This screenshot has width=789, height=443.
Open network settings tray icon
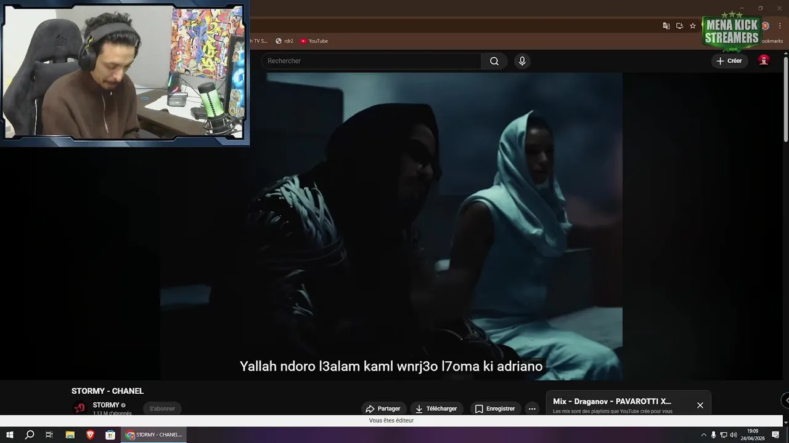[x=724, y=435]
